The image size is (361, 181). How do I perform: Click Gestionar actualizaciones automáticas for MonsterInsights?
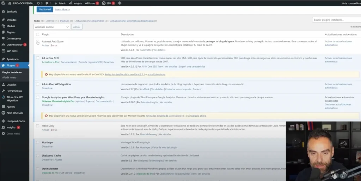(338, 106)
